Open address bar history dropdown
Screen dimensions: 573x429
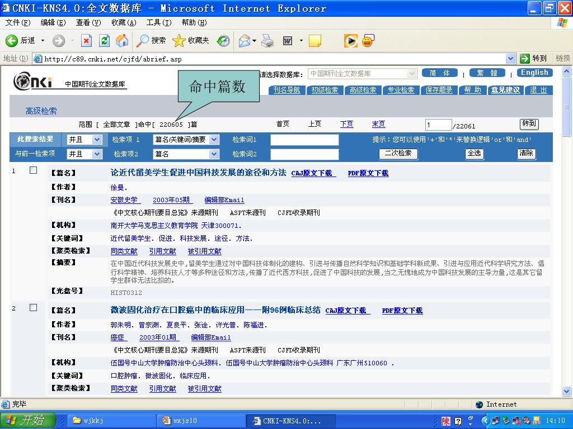click(510, 58)
